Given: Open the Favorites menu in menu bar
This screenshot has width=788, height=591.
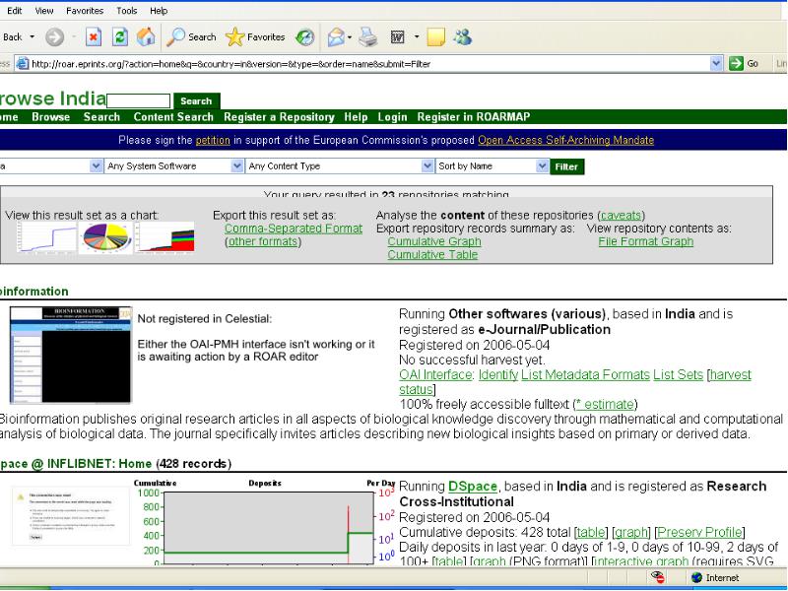Looking at the screenshot, I should (85, 11).
